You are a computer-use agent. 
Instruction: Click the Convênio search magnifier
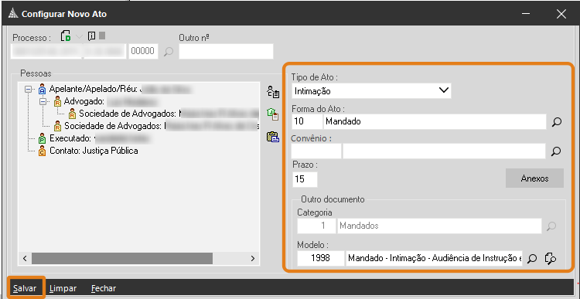click(556, 151)
